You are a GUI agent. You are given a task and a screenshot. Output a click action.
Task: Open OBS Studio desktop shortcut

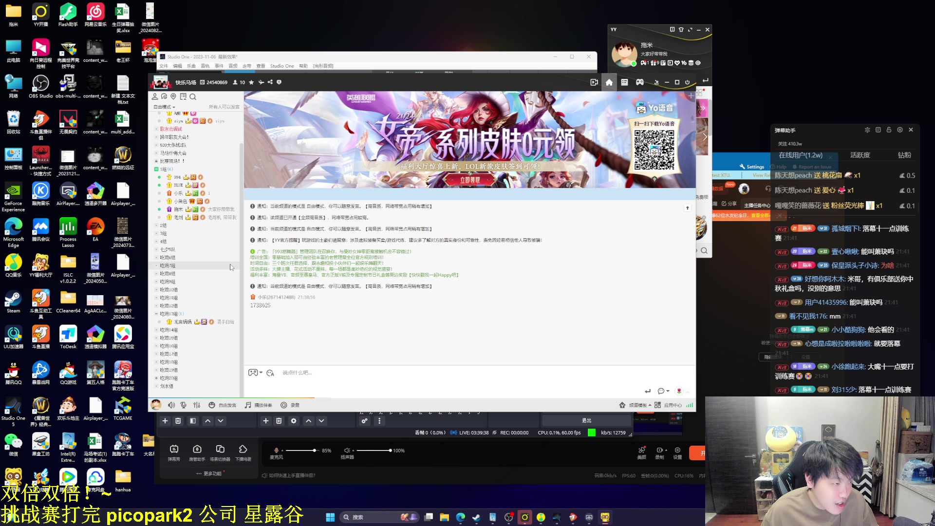point(40,87)
